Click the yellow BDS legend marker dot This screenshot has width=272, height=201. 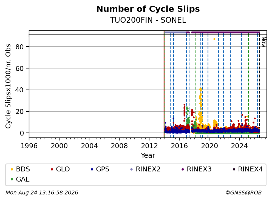click(x=12, y=169)
